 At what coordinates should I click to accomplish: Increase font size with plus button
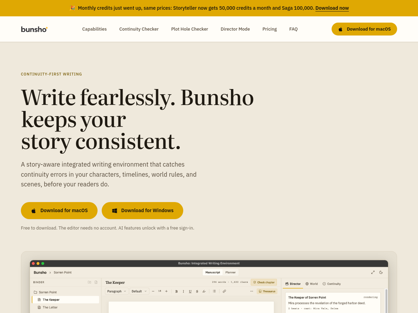(166, 291)
